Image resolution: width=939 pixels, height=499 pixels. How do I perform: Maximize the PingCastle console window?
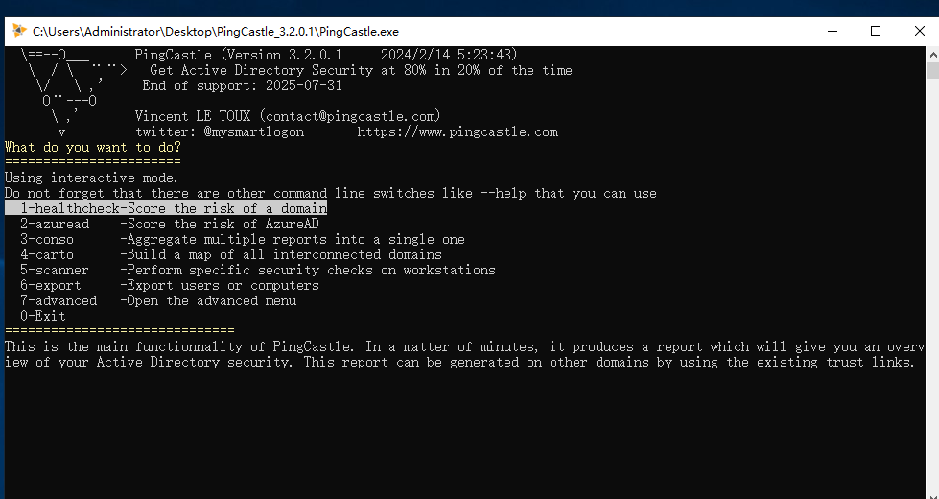pos(876,31)
